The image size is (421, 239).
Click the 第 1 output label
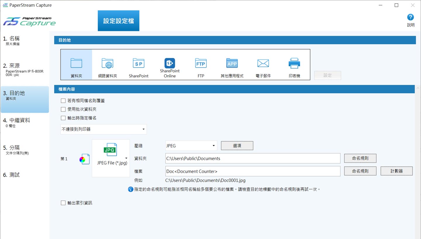click(x=64, y=159)
